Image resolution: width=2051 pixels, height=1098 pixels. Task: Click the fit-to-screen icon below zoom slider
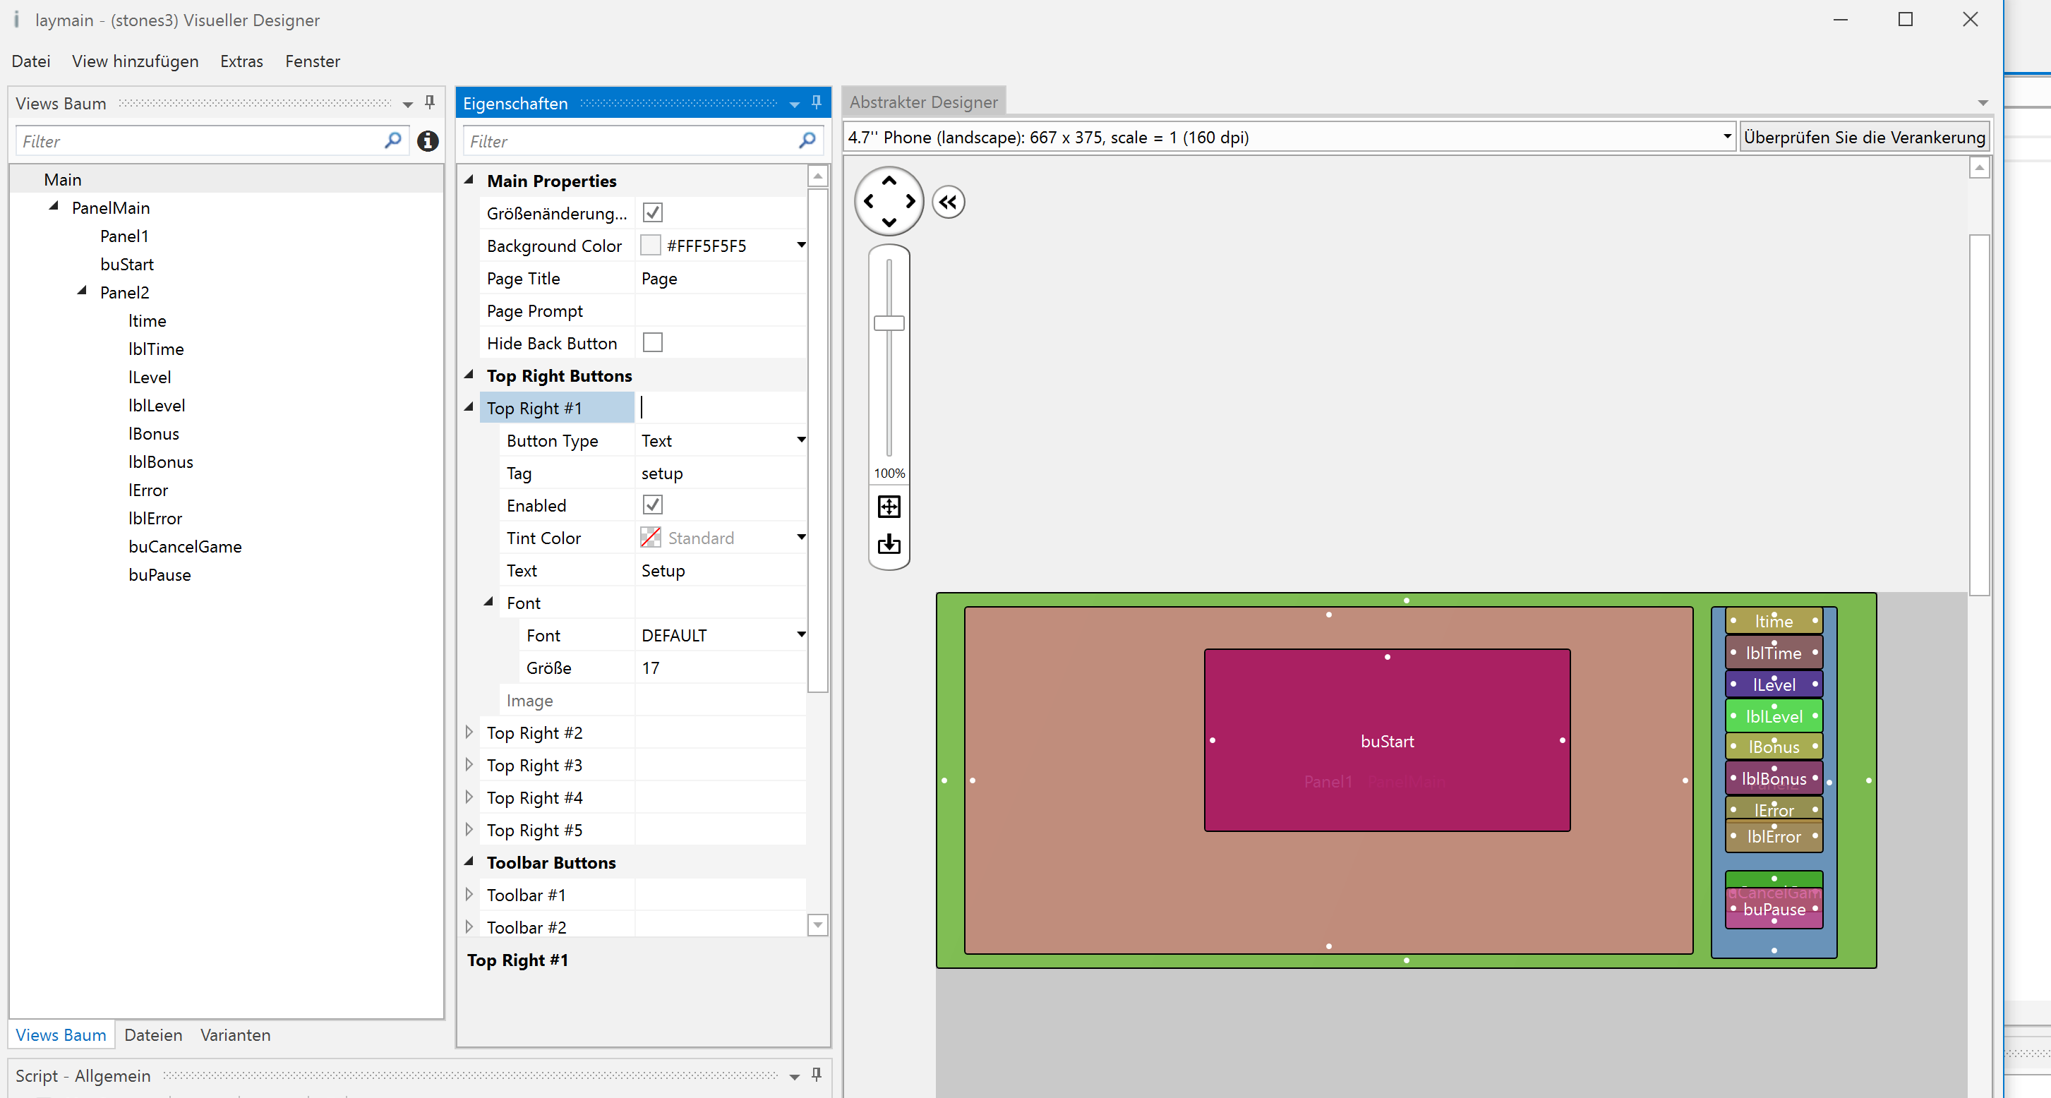pos(889,507)
